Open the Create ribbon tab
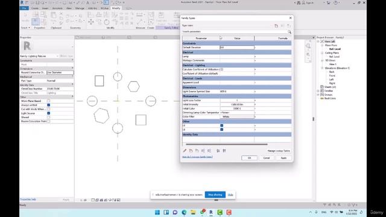386x217 pixels. (x=35, y=8)
